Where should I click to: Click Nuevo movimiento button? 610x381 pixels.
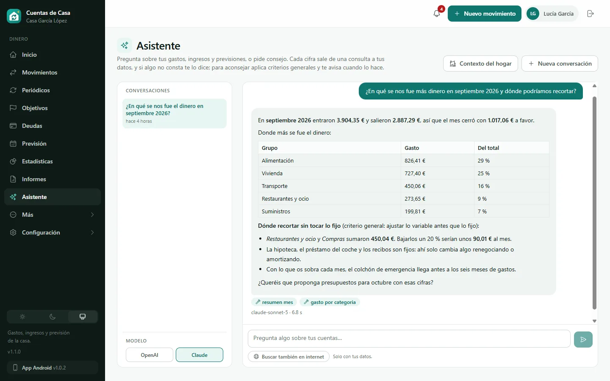[485, 14]
